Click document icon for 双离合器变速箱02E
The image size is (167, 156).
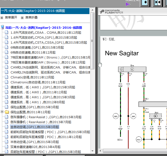(x=7, y=147)
